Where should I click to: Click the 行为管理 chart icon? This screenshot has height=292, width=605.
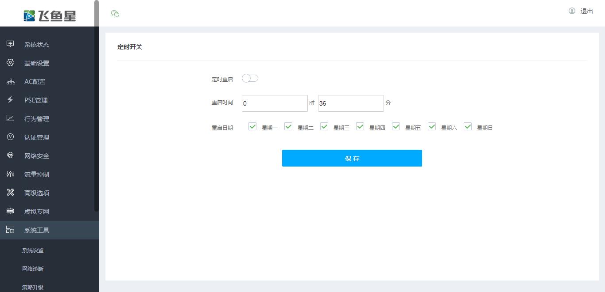pos(10,118)
